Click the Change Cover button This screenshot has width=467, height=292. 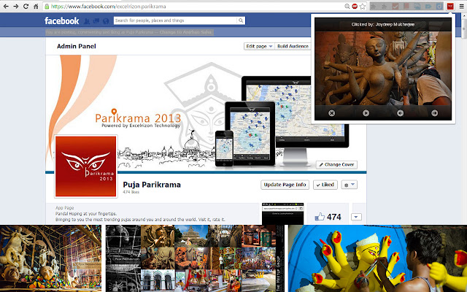click(x=336, y=164)
